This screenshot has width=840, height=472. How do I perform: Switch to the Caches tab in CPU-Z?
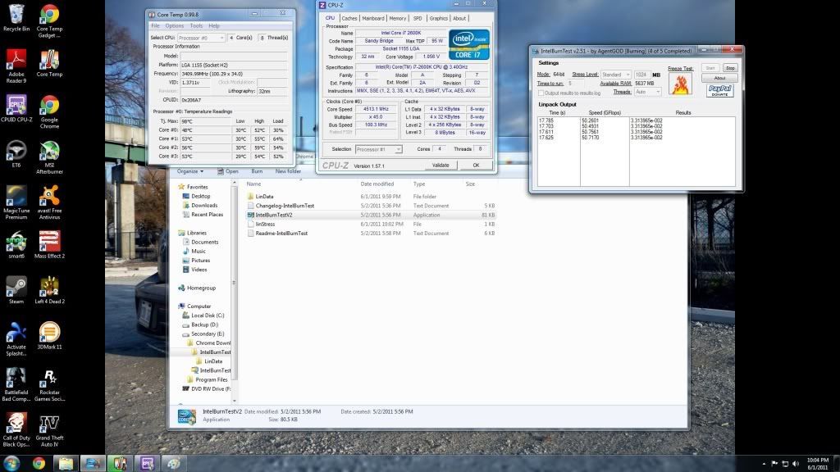349,18
